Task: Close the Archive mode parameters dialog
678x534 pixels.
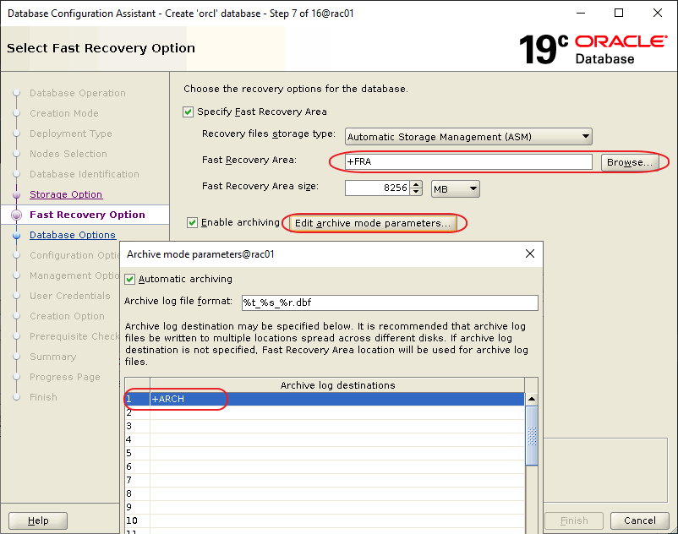Action: (530, 253)
